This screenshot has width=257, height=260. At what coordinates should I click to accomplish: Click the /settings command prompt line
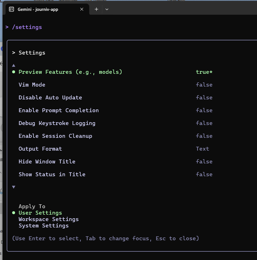[27, 27]
